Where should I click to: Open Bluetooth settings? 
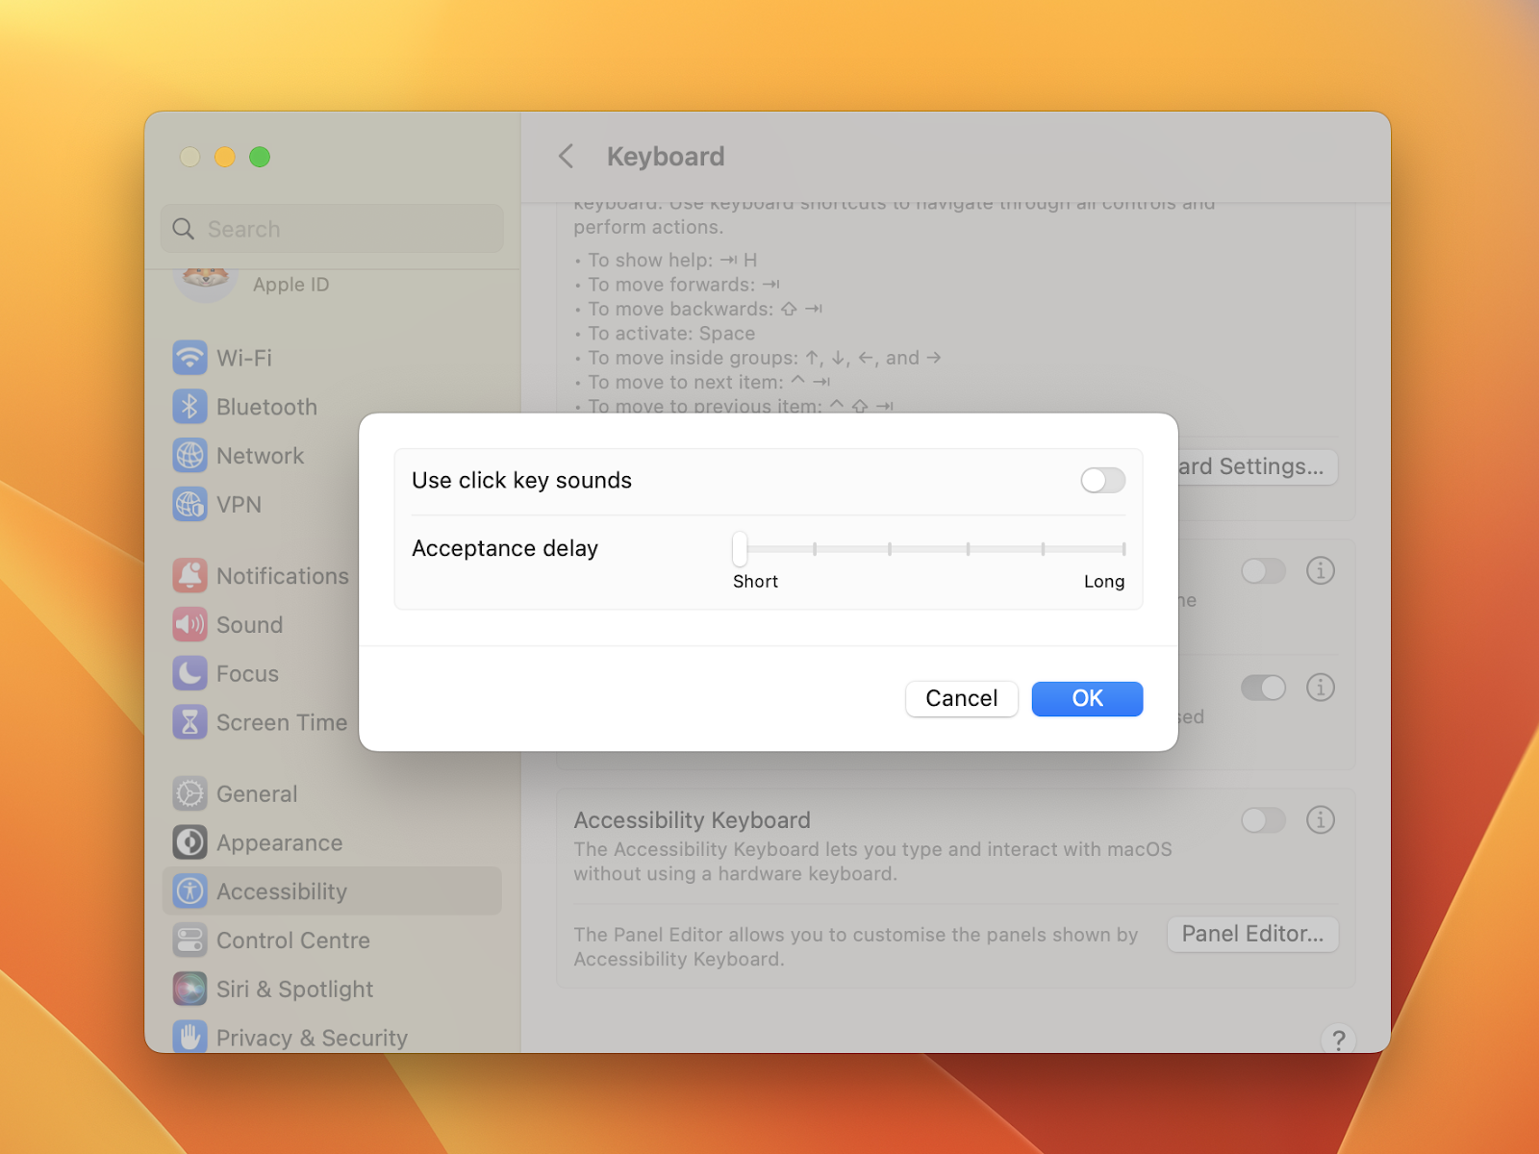tap(266, 406)
